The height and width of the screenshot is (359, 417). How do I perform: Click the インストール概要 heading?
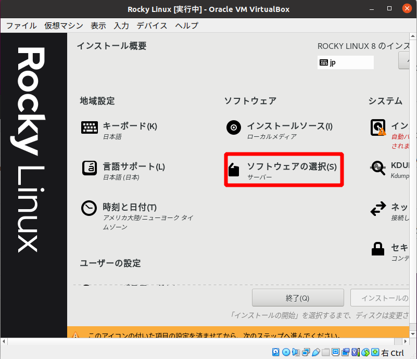[x=112, y=46]
